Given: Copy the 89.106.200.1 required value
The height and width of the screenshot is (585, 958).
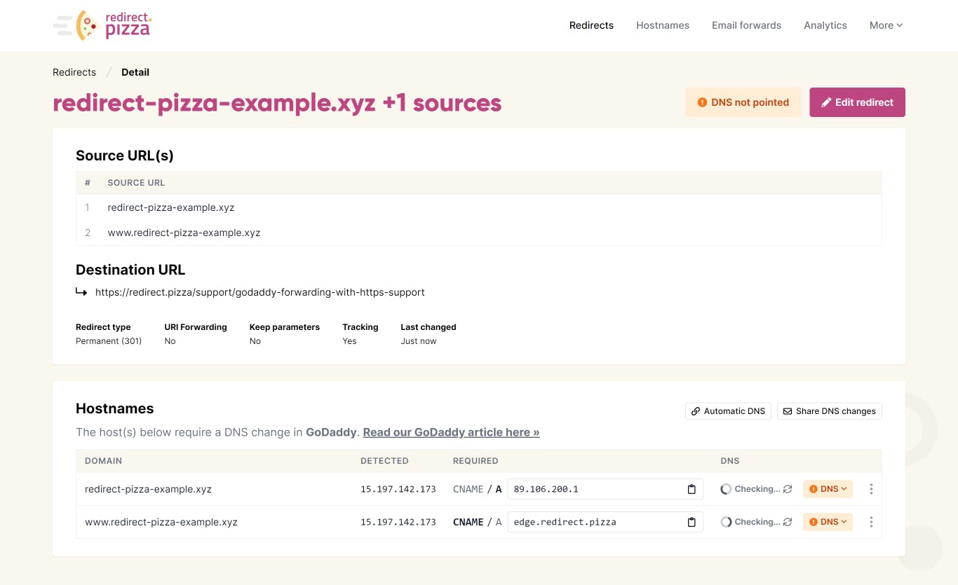Looking at the screenshot, I should (x=691, y=489).
